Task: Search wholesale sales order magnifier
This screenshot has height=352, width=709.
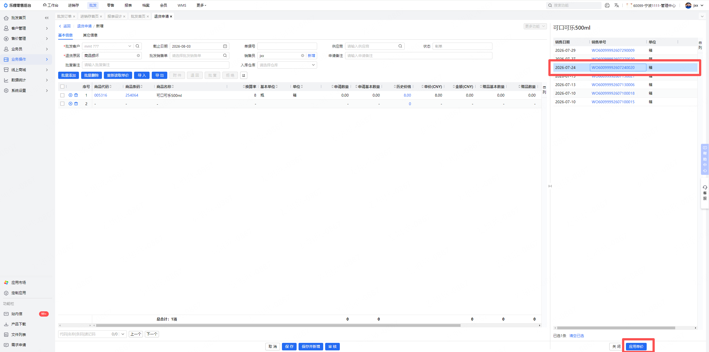Action: pyautogui.click(x=225, y=56)
